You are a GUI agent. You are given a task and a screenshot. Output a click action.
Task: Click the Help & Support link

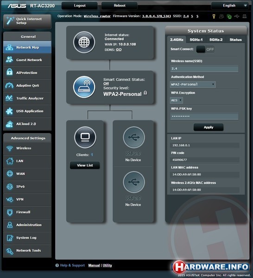click(x=72, y=265)
